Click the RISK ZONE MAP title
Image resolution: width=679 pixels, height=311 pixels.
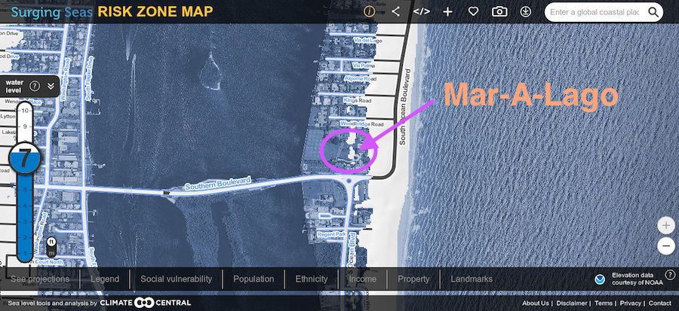155,11
